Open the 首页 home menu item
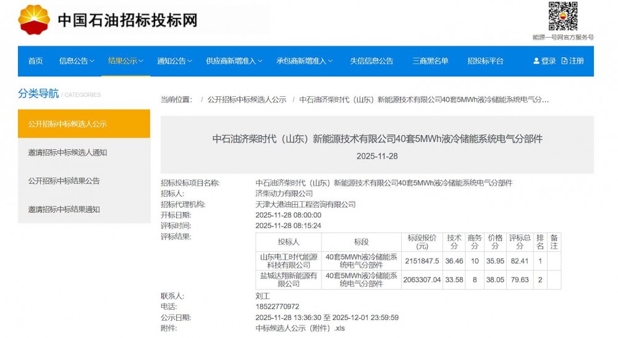 pos(36,61)
